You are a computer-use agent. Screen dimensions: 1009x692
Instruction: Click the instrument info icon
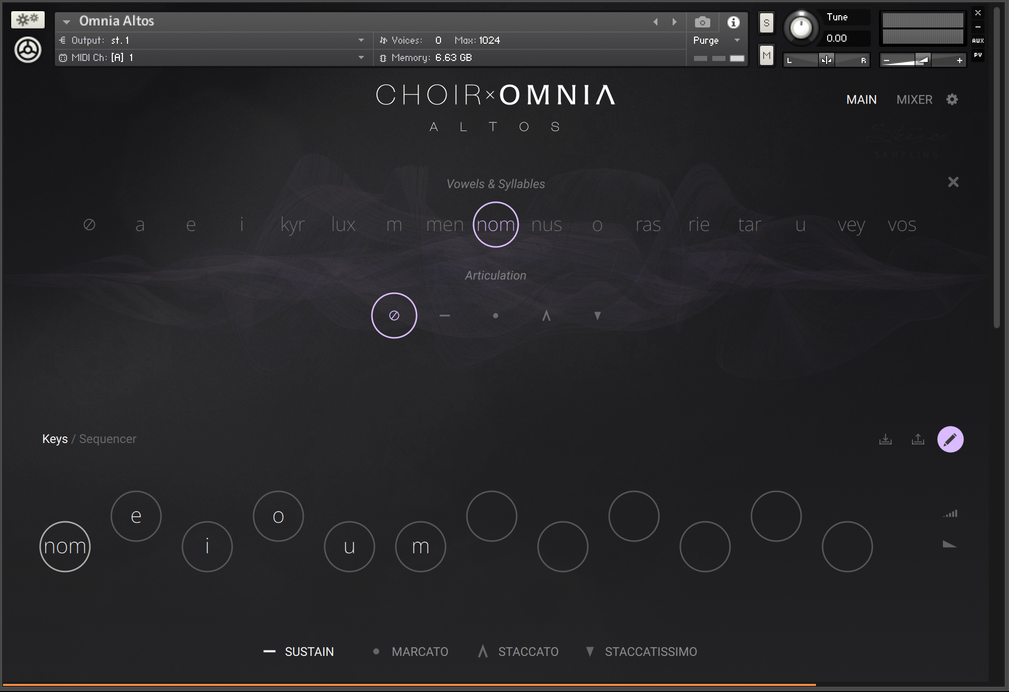pyautogui.click(x=733, y=22)
